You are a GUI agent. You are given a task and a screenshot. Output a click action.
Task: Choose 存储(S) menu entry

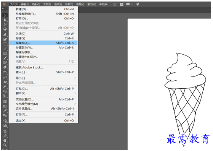click(x=43, y=38)
